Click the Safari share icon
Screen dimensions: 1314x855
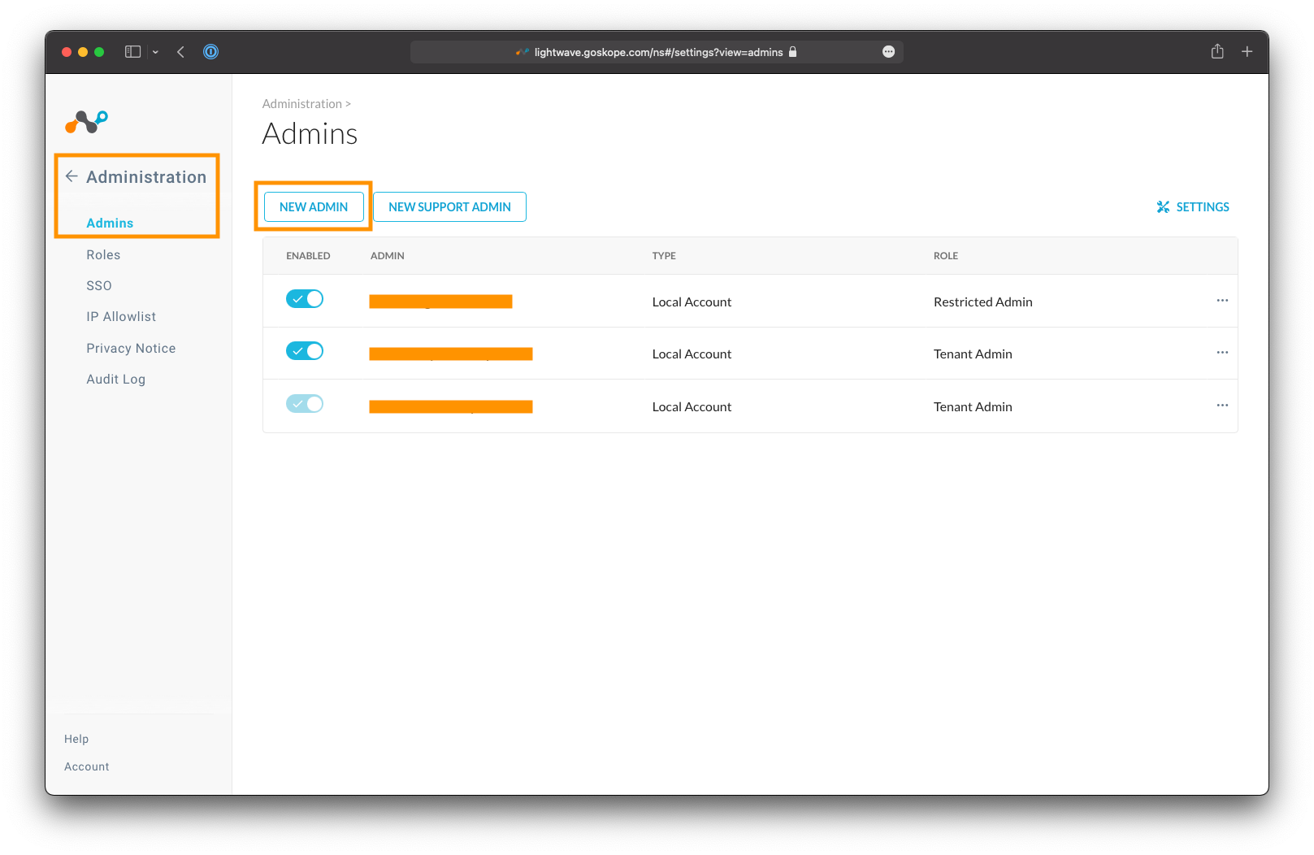(x=1216, y=52)
